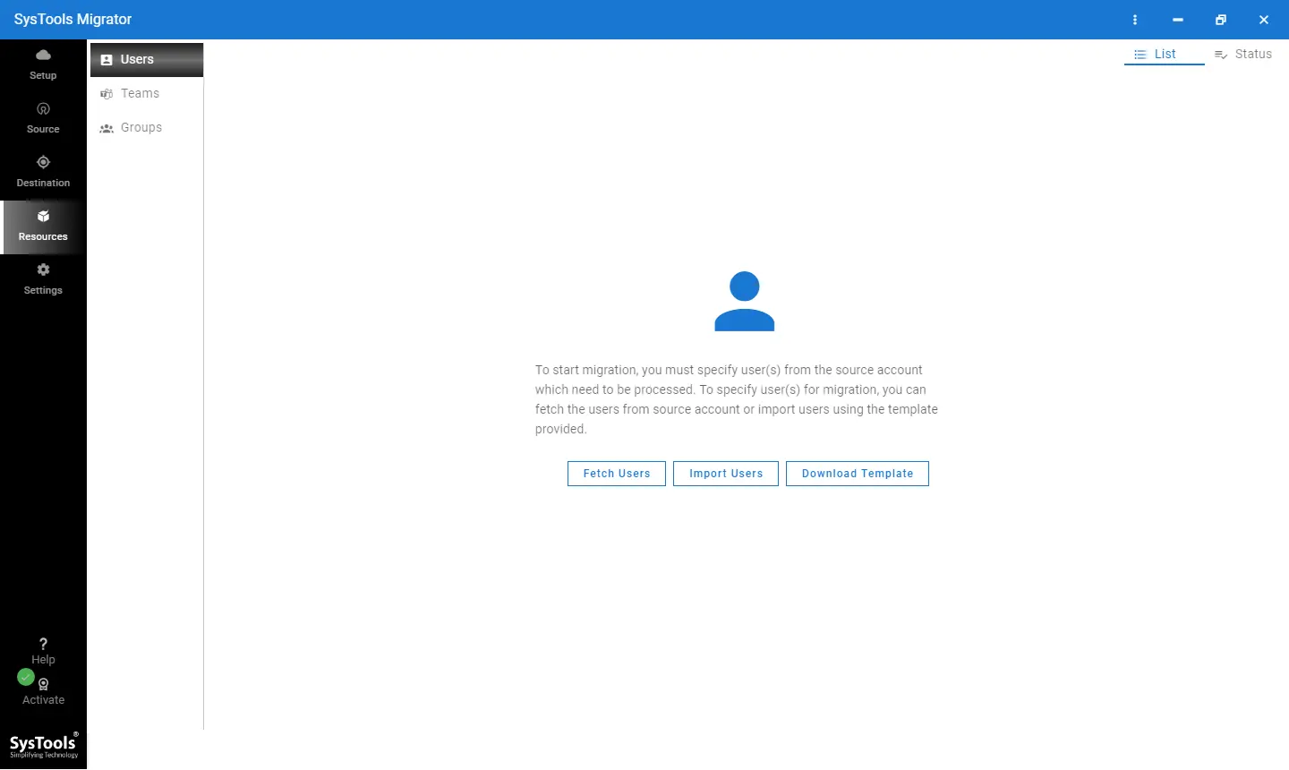This screenshot has width=1289, height=770.
Task: Select the Groups resource entry
Action: click(x=147, y=127)
